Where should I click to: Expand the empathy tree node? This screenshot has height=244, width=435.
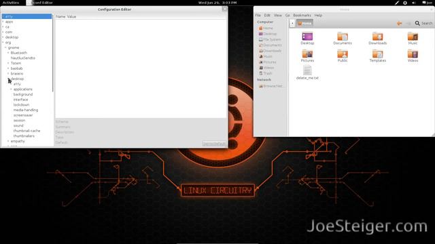click(8, 141)
